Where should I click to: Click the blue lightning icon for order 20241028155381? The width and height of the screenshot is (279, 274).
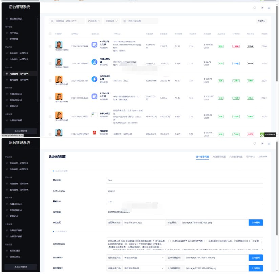94,79
